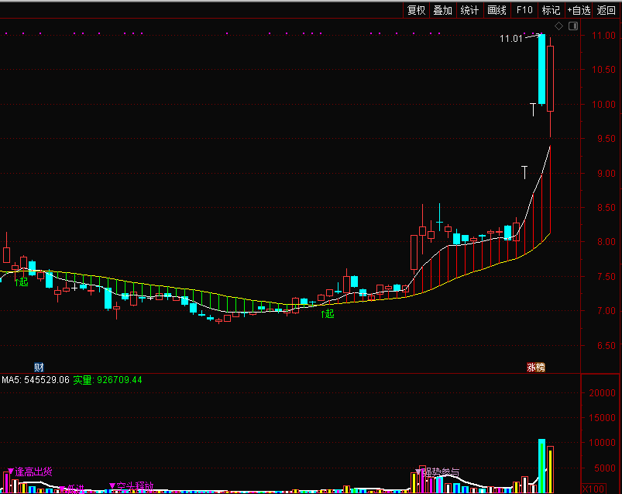Open the 涨榜 badge marker
The width and height of the screenshot is (622, 494).
(x=536, y=368)
